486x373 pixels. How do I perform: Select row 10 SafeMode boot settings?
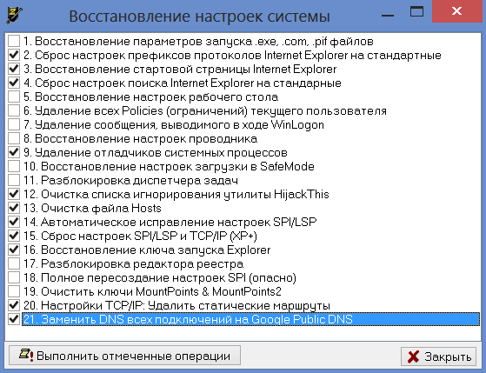coord(169,166)
